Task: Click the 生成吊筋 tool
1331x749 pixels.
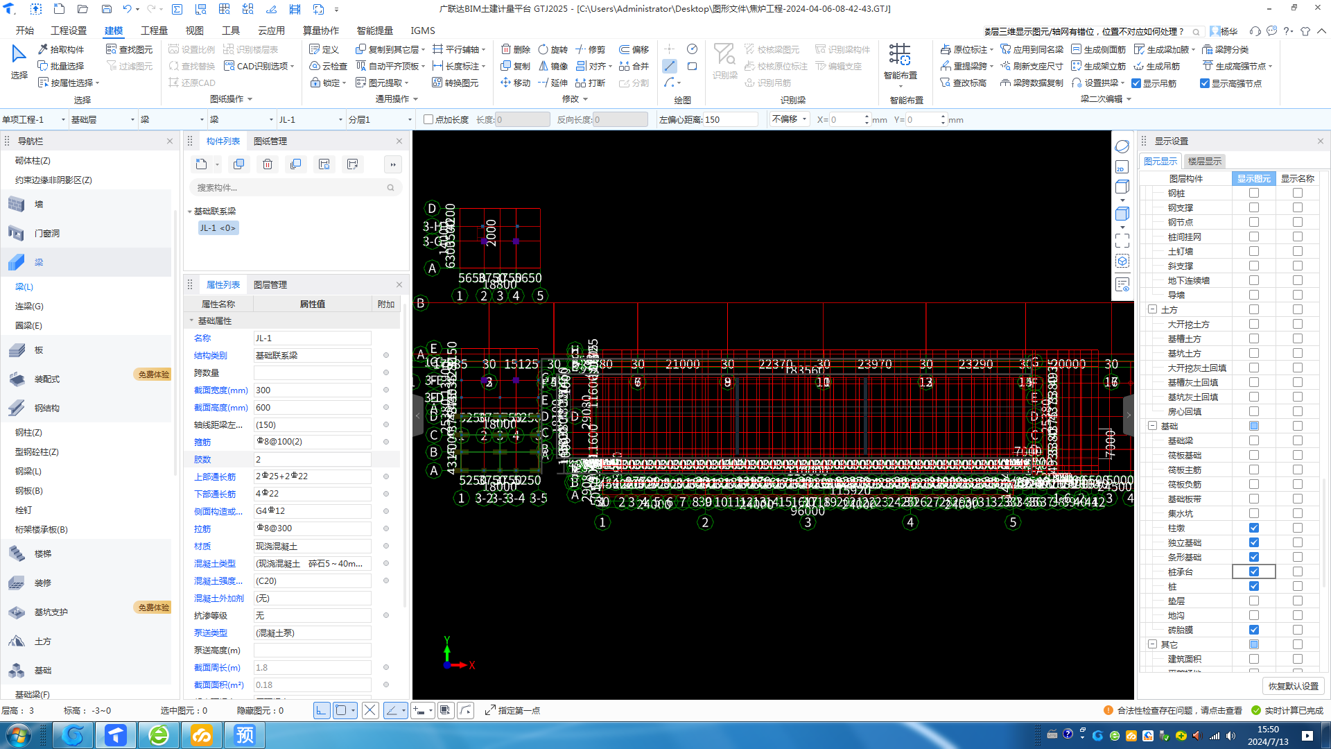Action: coord(1157,66)
